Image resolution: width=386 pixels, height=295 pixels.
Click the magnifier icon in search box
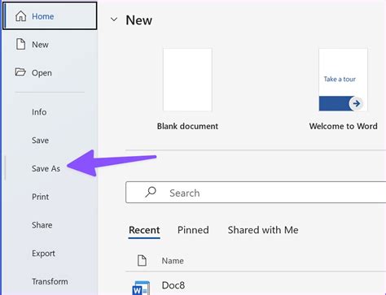click(151, 193)
